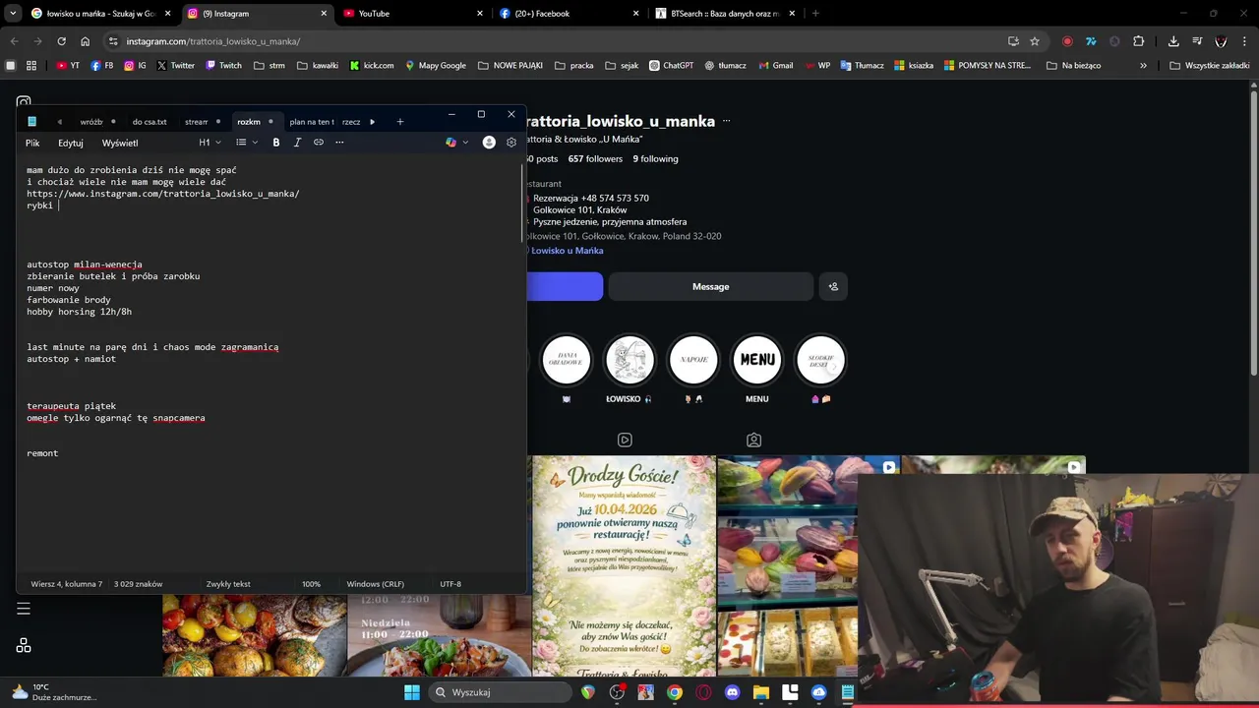Open the Plik menu

click(32, 143)
